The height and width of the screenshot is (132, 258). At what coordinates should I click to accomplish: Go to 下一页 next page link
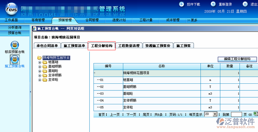132,114
